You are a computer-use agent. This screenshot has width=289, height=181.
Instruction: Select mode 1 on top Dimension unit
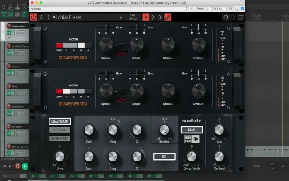(67, 45)
